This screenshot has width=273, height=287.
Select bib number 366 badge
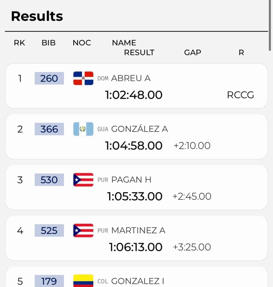coord(49,129)
